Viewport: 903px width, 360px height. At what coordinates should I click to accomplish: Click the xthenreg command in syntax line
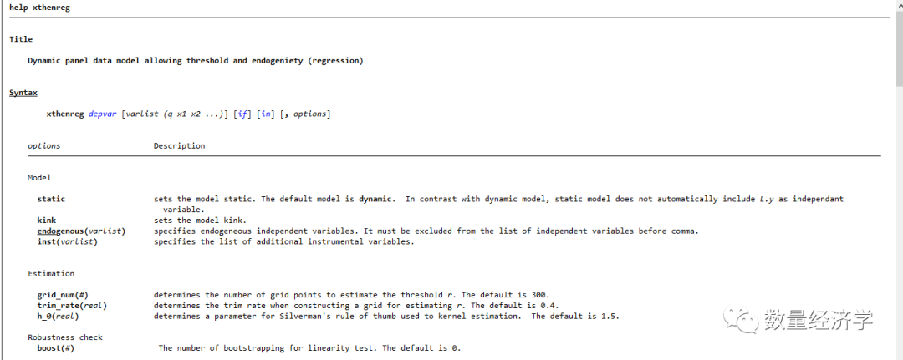(65, 114)
